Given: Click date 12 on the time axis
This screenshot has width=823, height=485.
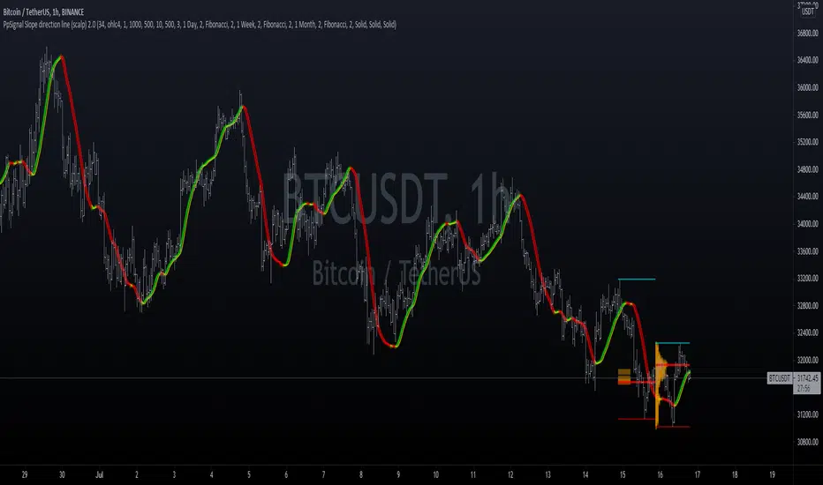Looking at the screenshot, I should 510,475.
